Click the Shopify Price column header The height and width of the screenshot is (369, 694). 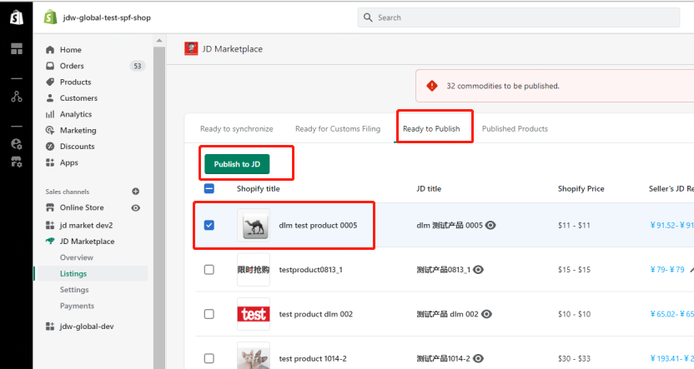(581, 189)
